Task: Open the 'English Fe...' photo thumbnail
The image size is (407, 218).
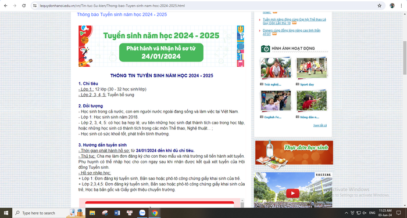Action: pyautogui.click(x=276, y=100)
